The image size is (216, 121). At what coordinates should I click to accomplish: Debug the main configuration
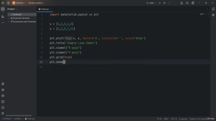(x=164, y=3)
